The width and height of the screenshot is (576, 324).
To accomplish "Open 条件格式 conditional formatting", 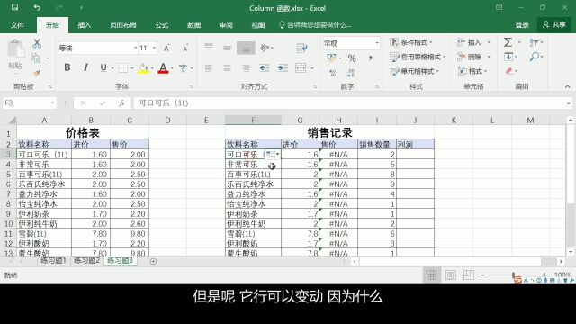I will (x=411, y=42).
